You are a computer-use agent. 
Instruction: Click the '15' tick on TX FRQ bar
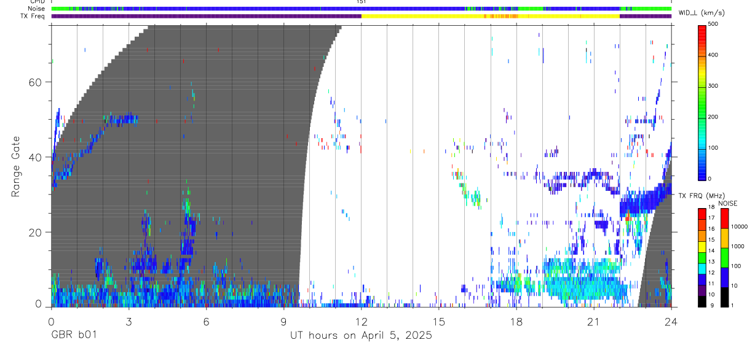point(711,240)
